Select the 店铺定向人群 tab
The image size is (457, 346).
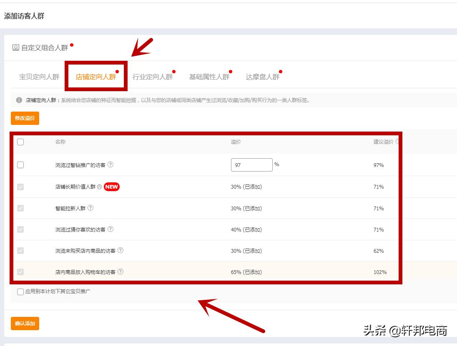[96, 77]
